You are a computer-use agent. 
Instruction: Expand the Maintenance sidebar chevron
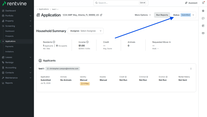31,78
